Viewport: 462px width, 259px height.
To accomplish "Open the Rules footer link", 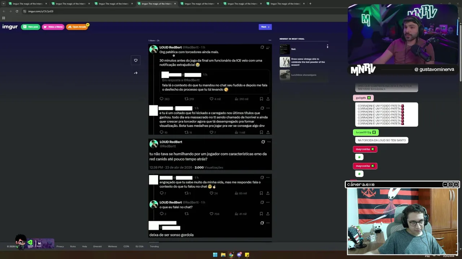I will click(x=73, y=246).
